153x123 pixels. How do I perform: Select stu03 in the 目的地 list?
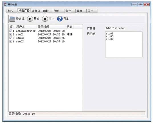coord(110,36)
